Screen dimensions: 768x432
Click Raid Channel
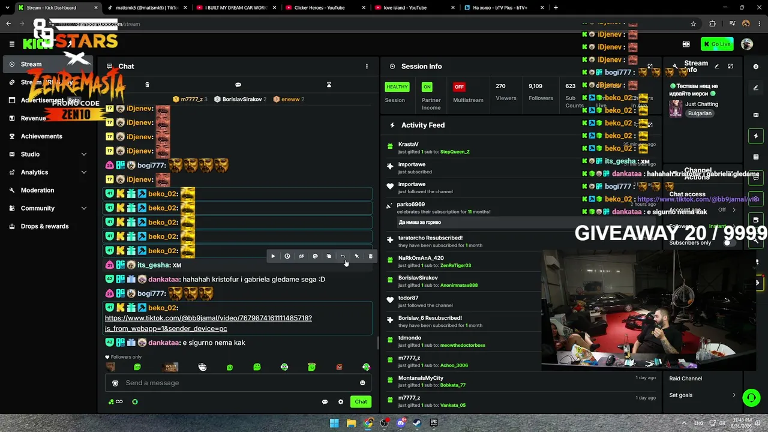pyautogui.click(x=686, y=379)
